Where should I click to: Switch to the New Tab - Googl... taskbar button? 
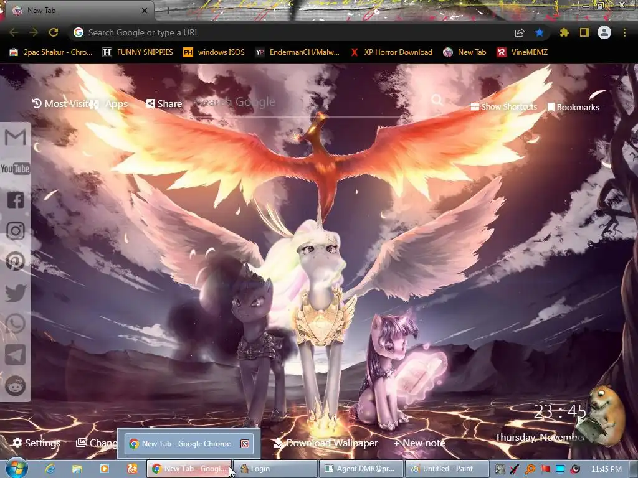tap(189, 469)
